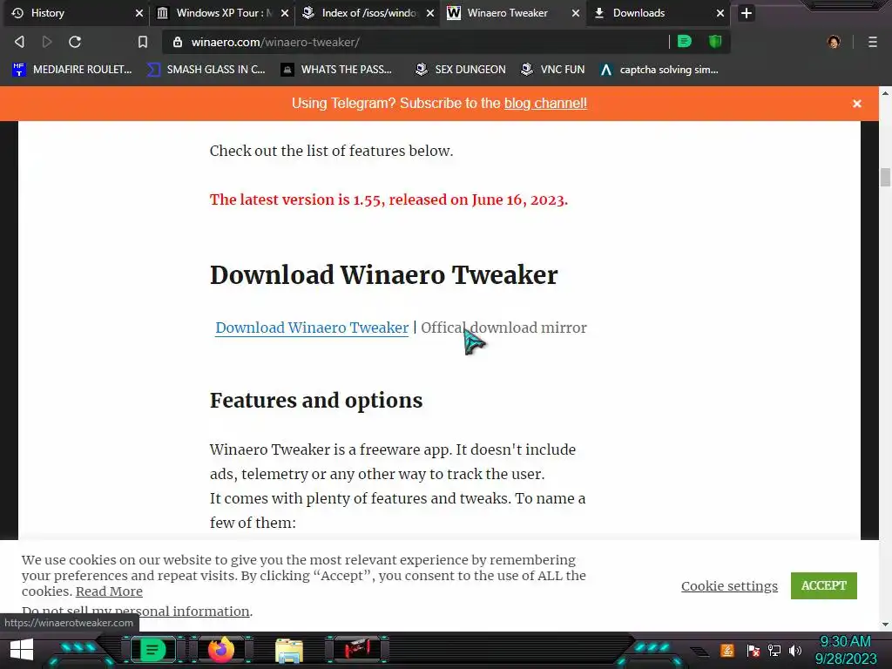Open the red-black app taskbar icon
The image size is (892, 669).
coord(356,649)
